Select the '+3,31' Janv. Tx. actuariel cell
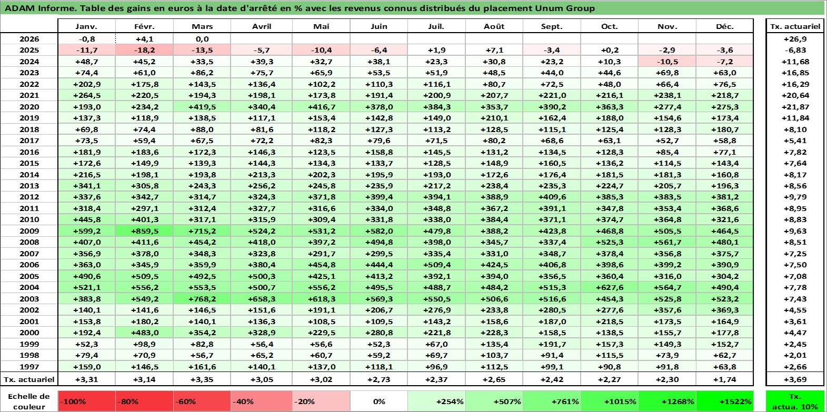This screenshot has width=827, height=412. tap(86, 379)
